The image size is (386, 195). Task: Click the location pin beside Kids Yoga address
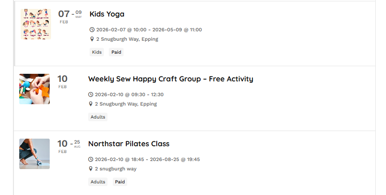coord(92,39)
